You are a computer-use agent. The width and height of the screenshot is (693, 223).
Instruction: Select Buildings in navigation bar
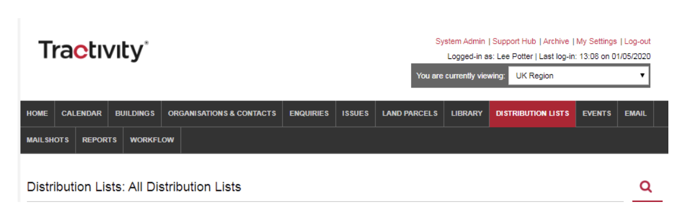click(x=135, y=113)
